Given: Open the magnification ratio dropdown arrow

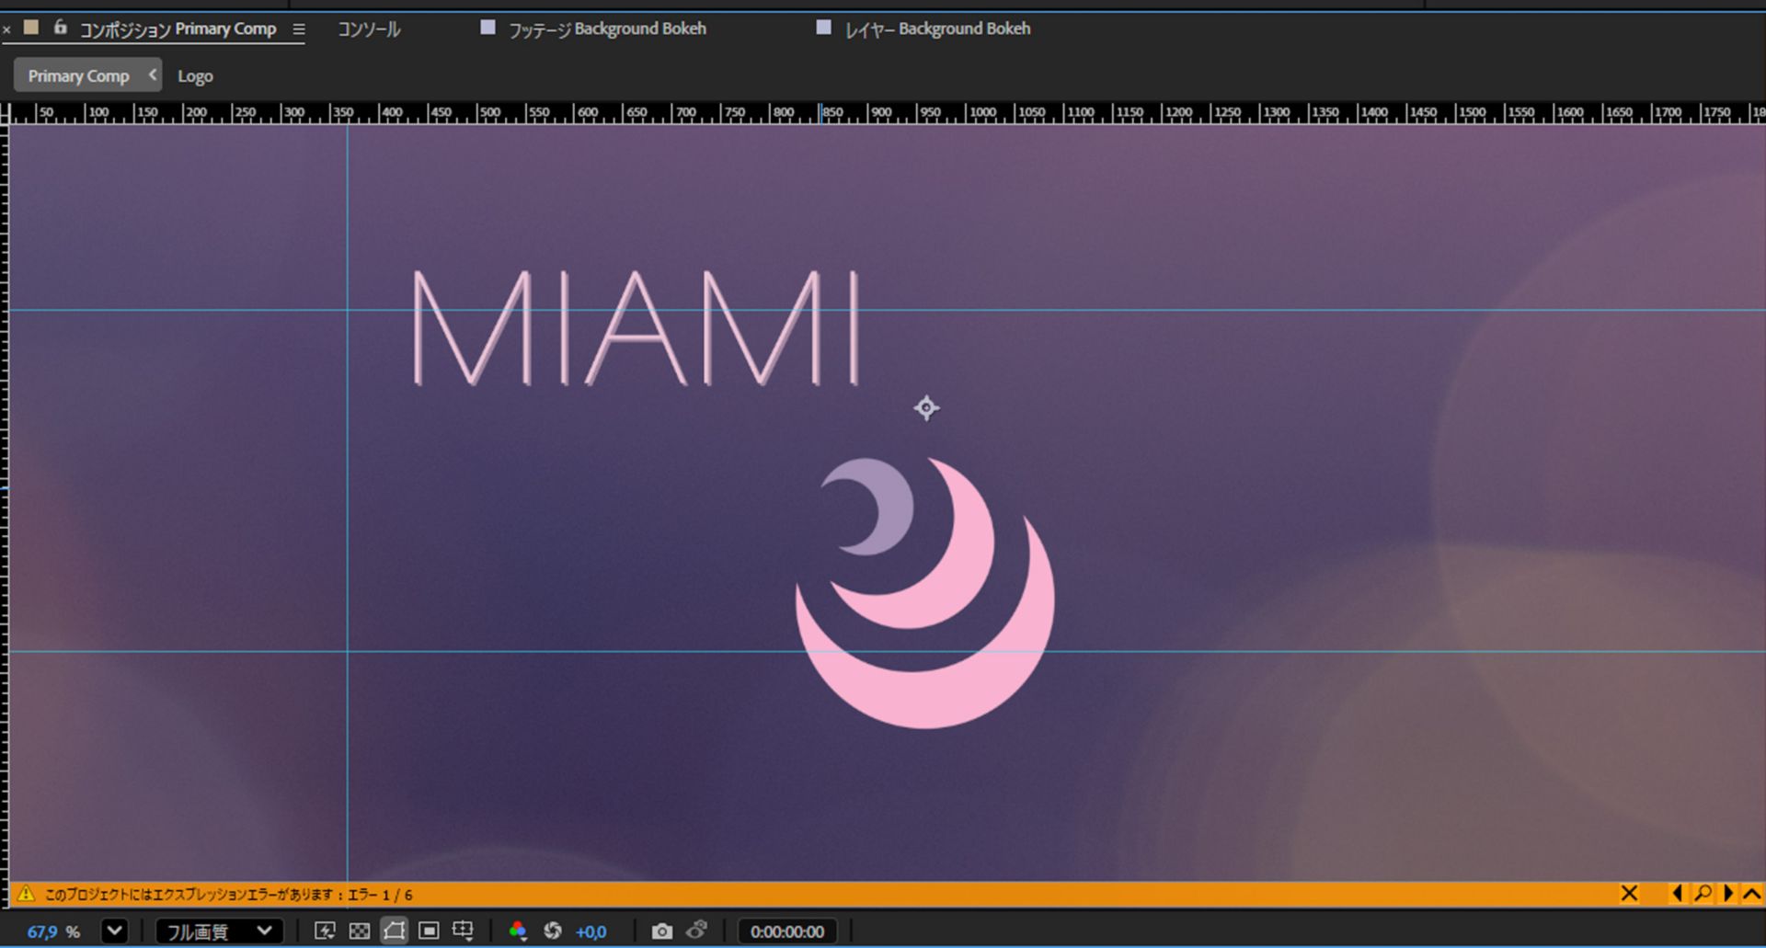Looking at the screenshot, I should 115,931.
